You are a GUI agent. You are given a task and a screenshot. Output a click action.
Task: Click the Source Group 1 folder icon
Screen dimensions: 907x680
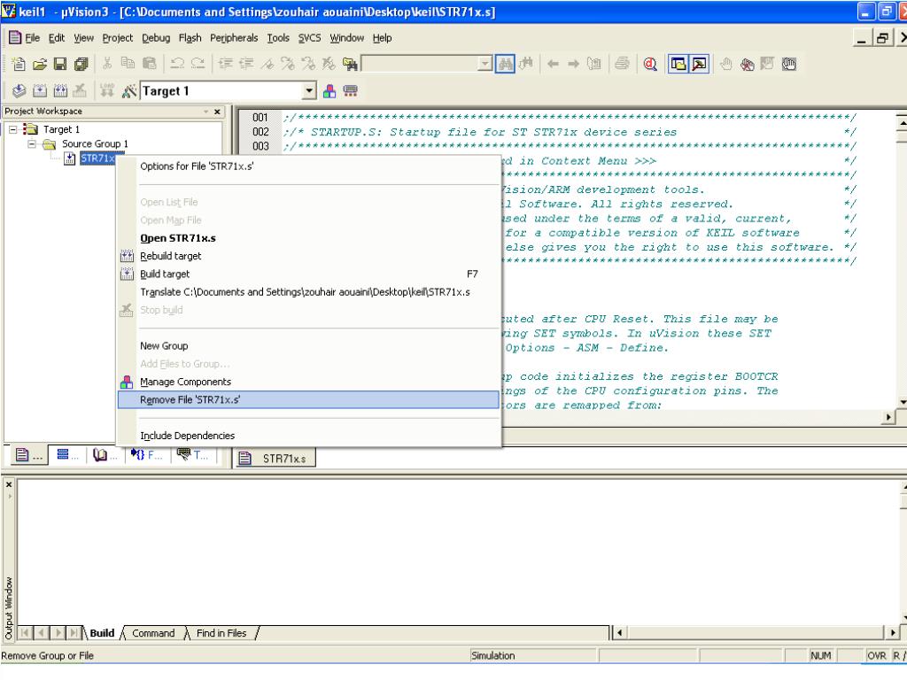pyautogui.click(x=50, y=144)
